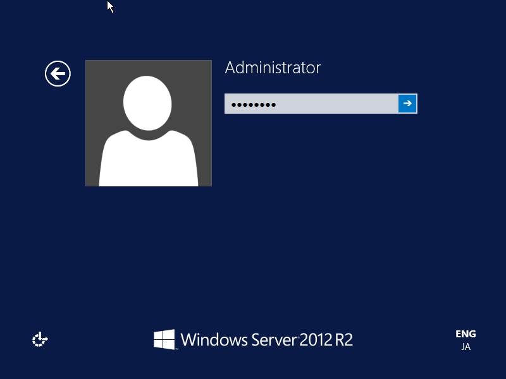
Task: Expand accessibility tools from Ease of Access
Action: [39, 339]
